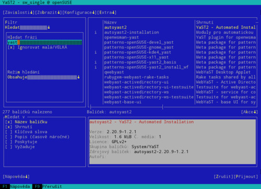Toggle 'Ignorovat malá/VELKÁ' checkbox
The height and width of the screenshot is (189, 261).
coord(37,47)
